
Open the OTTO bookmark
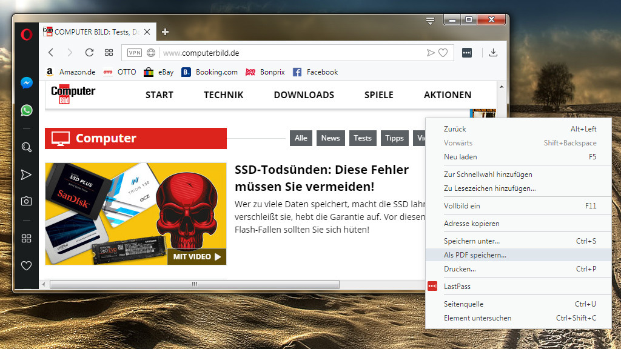(x=119, y=72)
